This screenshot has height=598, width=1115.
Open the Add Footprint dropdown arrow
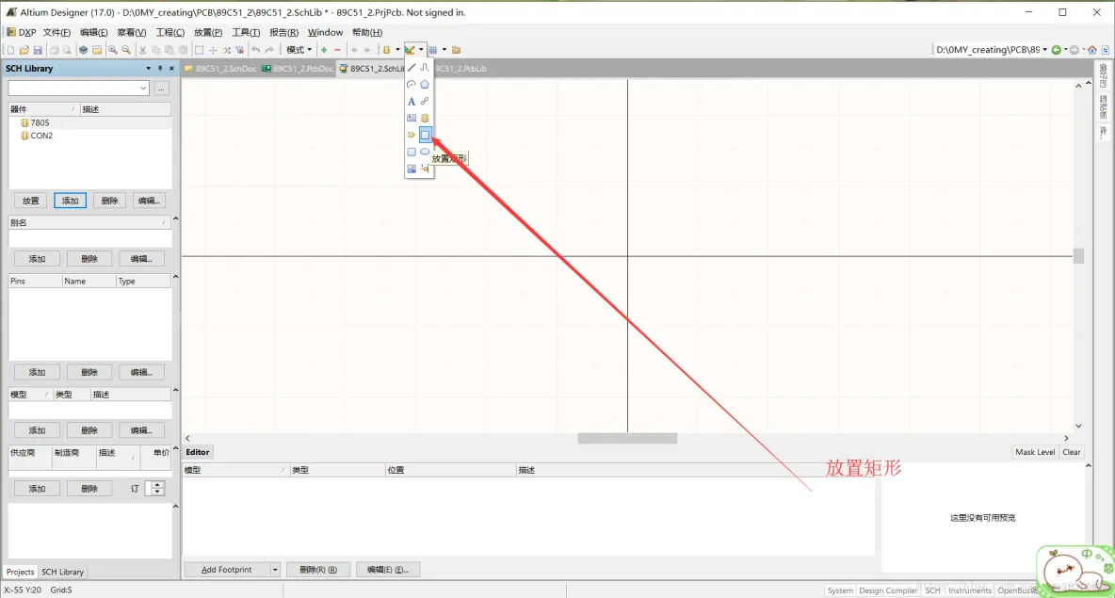(x=274, y=570)
